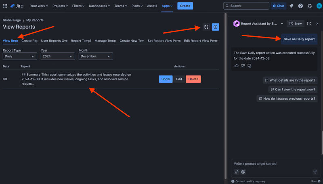Click the Report column header
The height and width of the screenshot is (184, 323).
(x=25, y=67)
